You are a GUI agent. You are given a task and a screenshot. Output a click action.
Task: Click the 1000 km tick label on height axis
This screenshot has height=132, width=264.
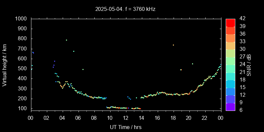[x=22, y=19]
